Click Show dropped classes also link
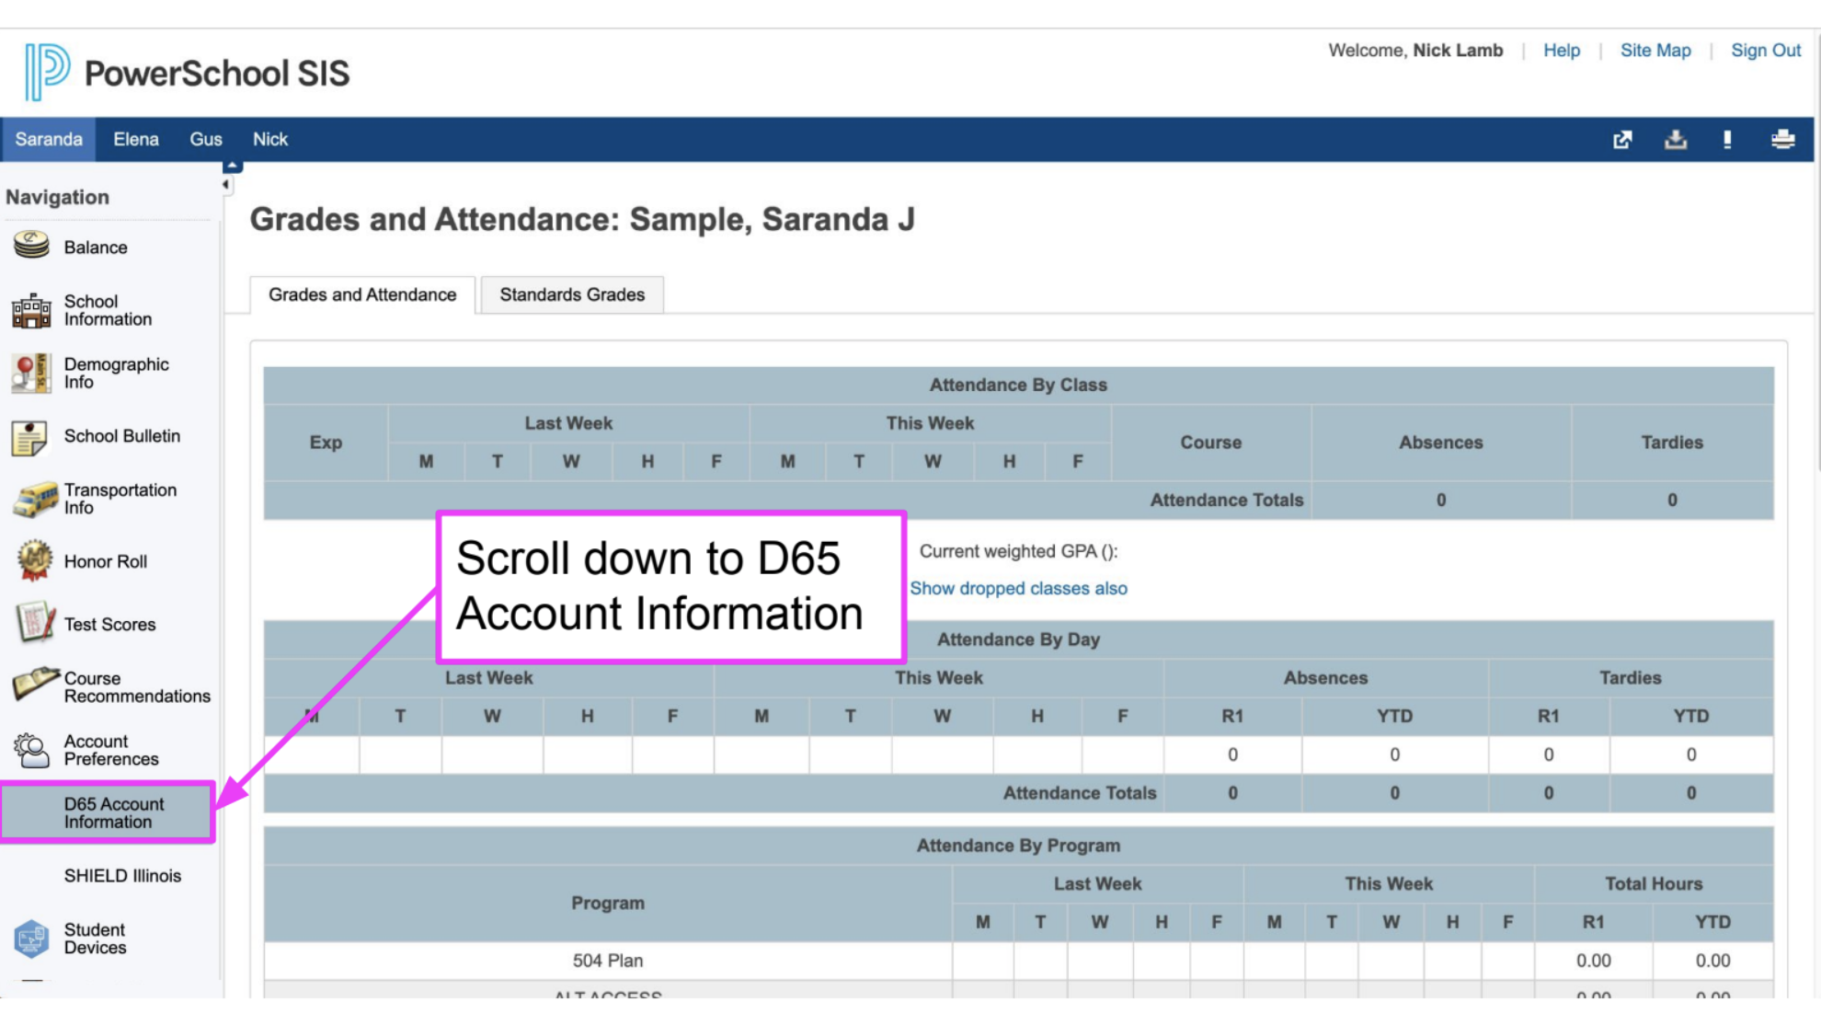 coord(1018,589)
